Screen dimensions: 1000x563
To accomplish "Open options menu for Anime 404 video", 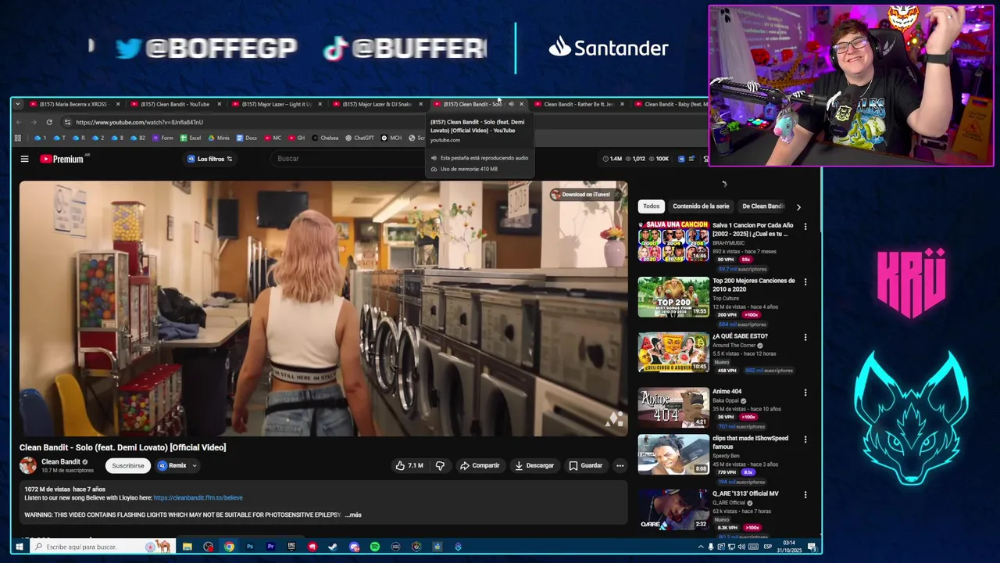I will point(805,393).
